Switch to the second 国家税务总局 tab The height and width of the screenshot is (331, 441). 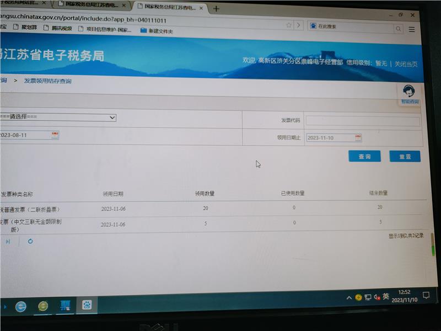tap(169, 7)
